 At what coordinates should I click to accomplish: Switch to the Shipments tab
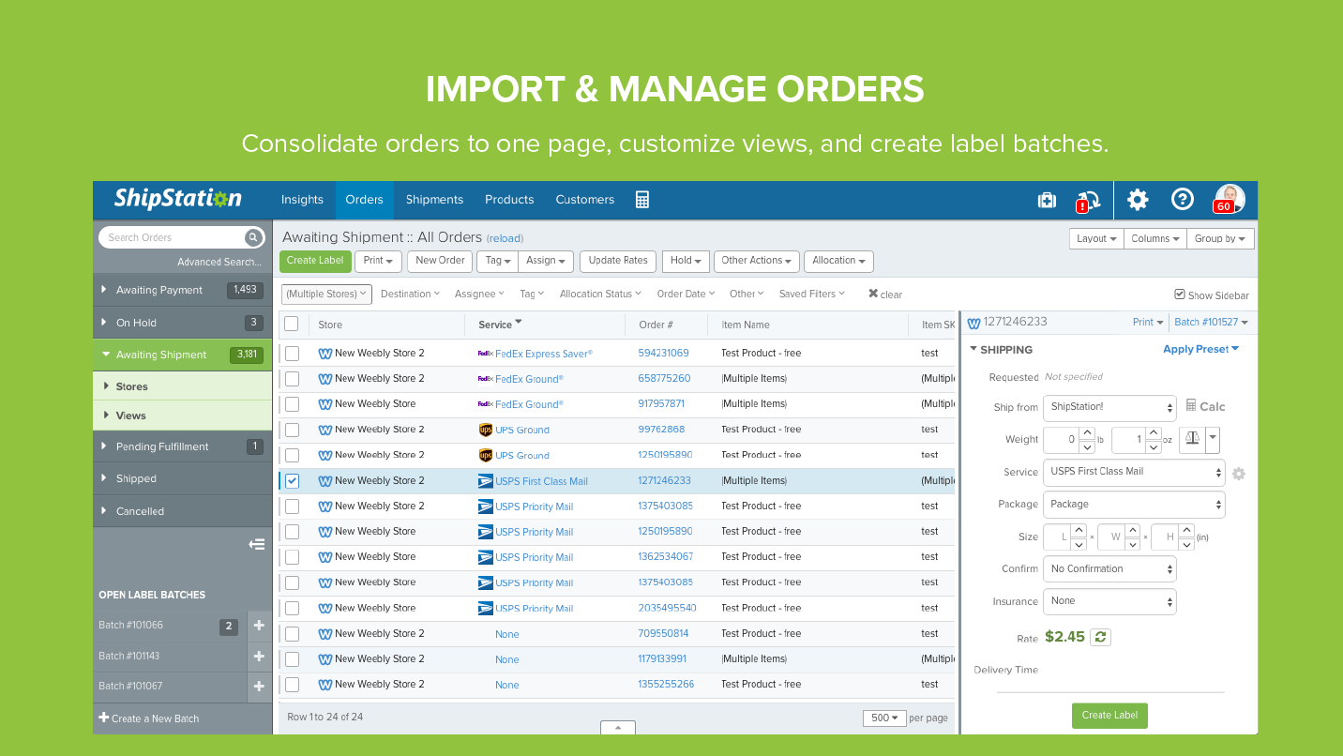434,200
